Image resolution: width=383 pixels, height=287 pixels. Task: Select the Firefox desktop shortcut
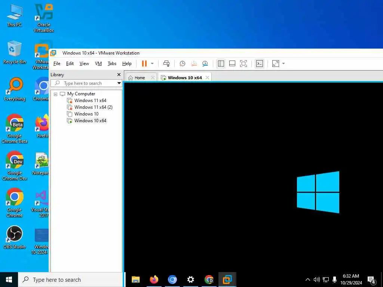[x=42, y=126]
